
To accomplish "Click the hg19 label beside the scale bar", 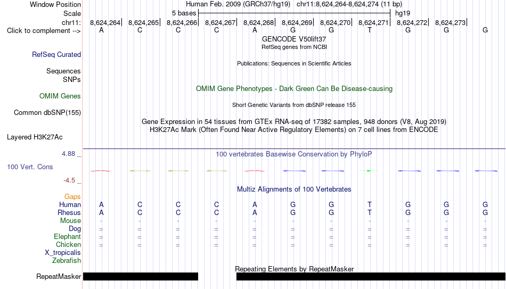I will pos(403,13).
